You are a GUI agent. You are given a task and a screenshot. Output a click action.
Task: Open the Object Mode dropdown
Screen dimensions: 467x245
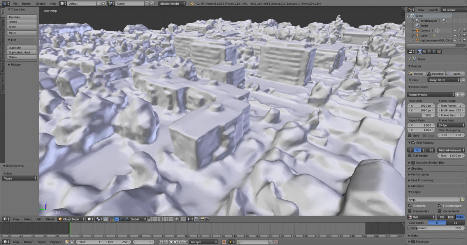tap(71, 219)
